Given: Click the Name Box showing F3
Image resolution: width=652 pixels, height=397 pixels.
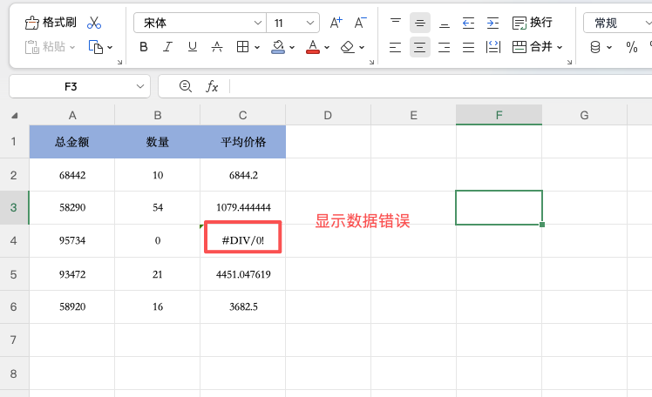Looking at the screenshot, I should (71, 86).
